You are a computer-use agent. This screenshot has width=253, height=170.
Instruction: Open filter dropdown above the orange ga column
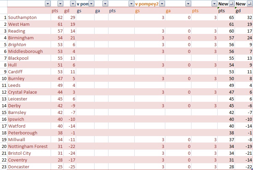[188, 4]
